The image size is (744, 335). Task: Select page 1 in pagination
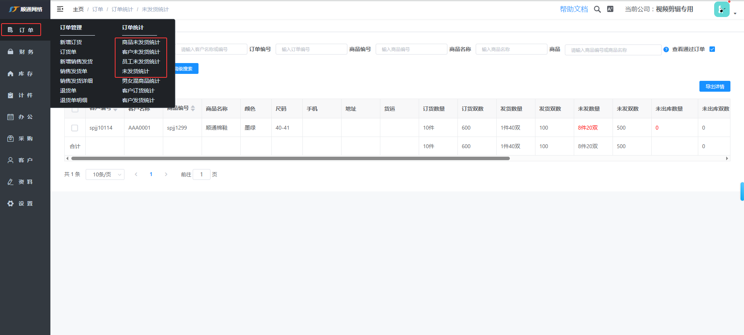click(x=151, y=174)
